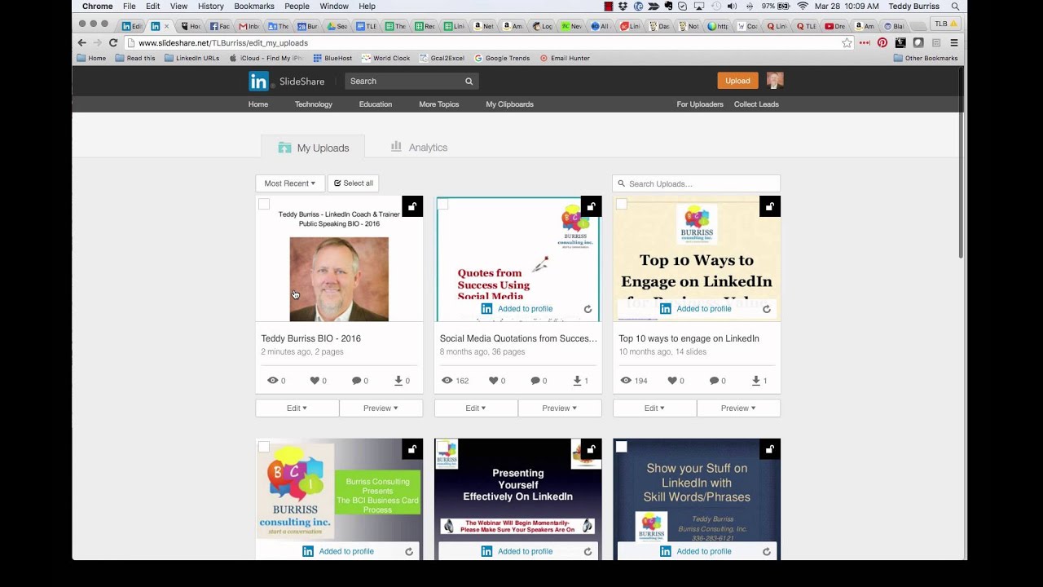Open Preview dropdown for Top 10 ways
The width and height of the screenshot is (1043, 587).
[739, 408]
